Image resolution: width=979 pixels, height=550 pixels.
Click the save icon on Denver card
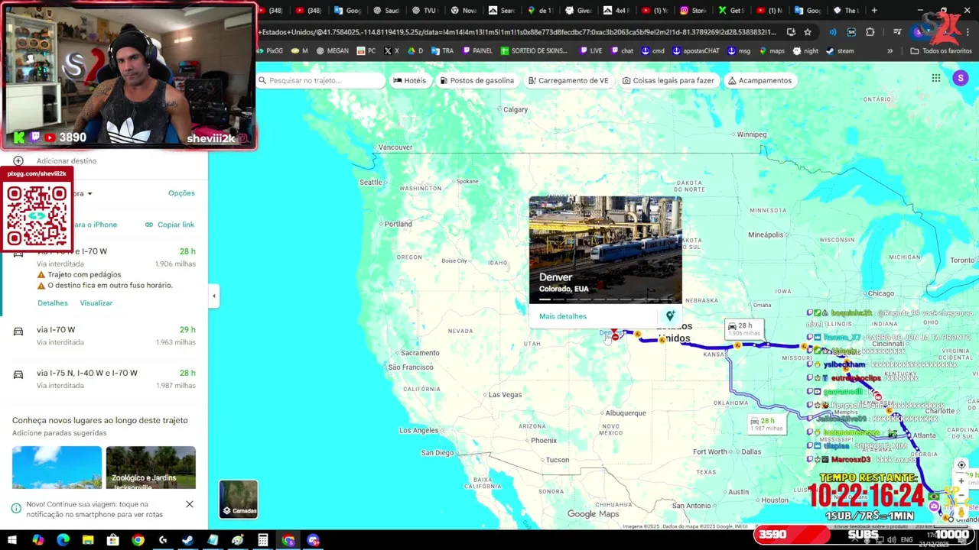[670, 316]
